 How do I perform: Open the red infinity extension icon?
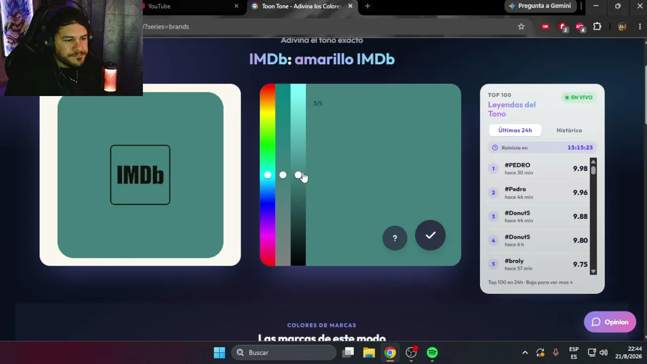(545, 26)
